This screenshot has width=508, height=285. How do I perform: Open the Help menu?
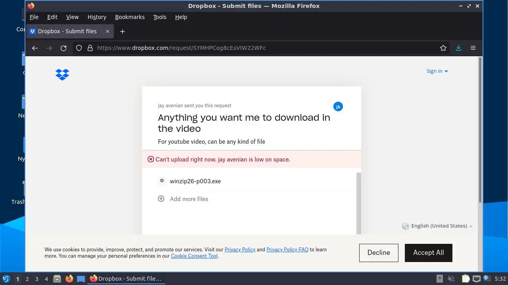(181, 17)
